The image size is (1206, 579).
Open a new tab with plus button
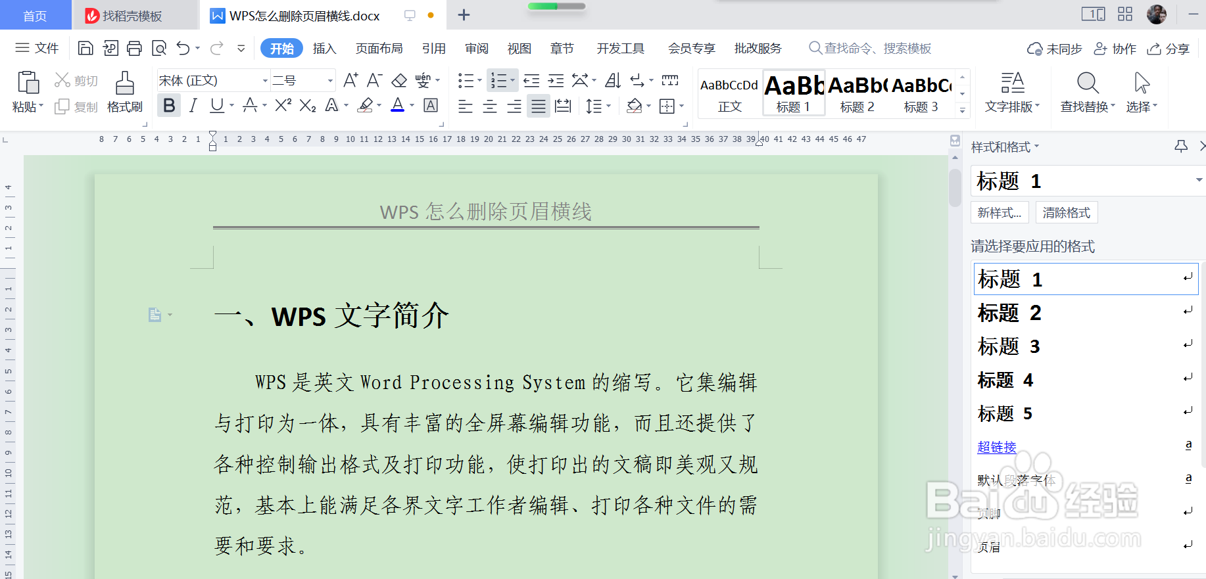coord(464,14)
